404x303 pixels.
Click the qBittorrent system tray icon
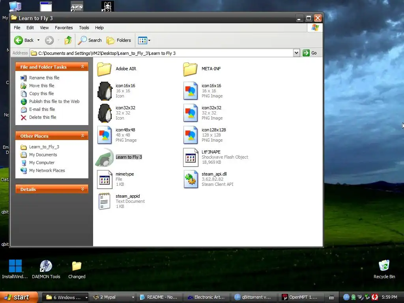point(346,297)
